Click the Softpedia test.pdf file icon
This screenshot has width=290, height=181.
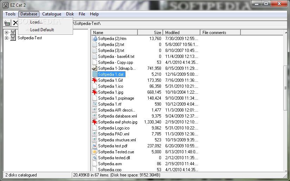click(x=95, y=146)
